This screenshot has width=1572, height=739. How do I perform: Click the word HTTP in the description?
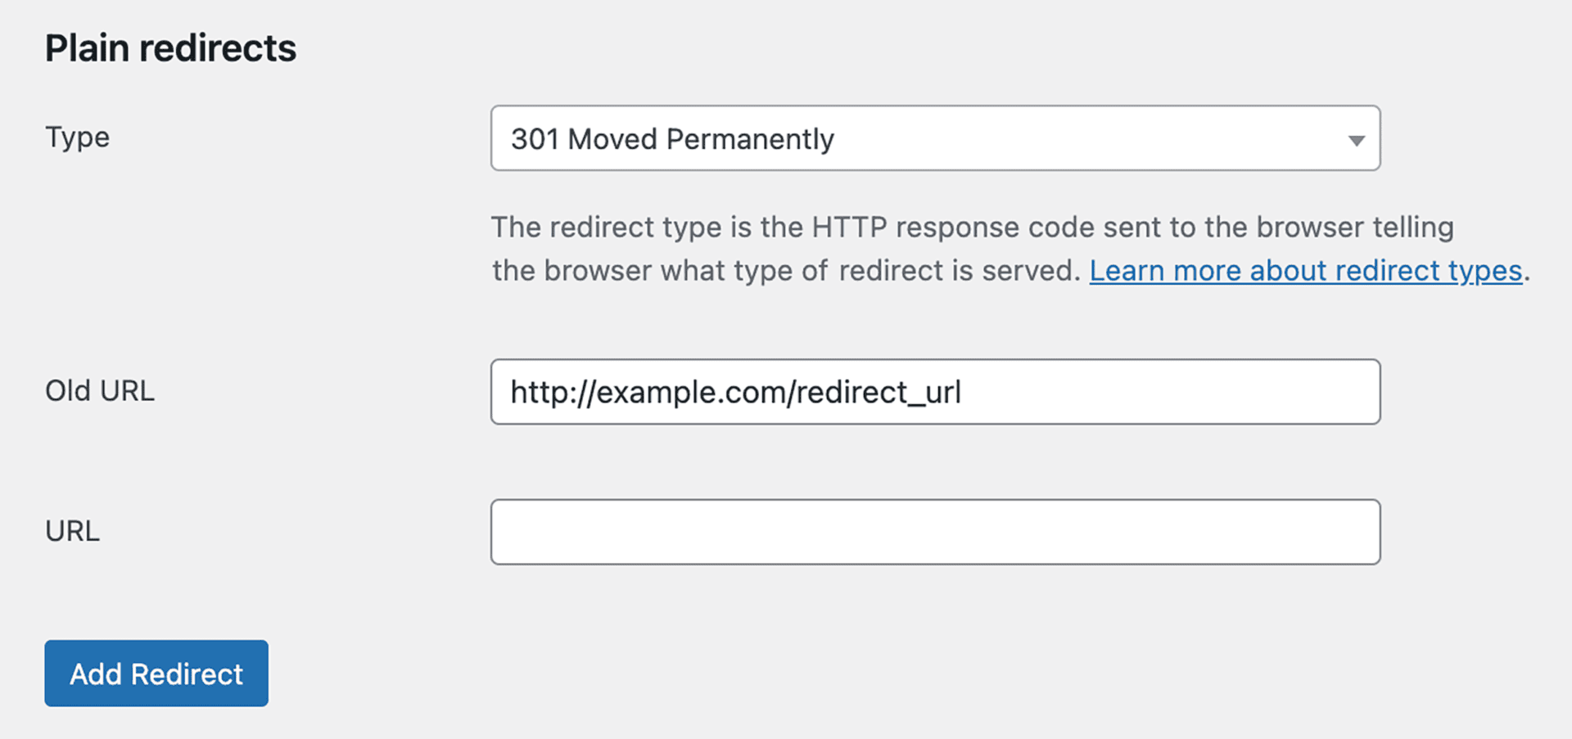pos(849,228)
